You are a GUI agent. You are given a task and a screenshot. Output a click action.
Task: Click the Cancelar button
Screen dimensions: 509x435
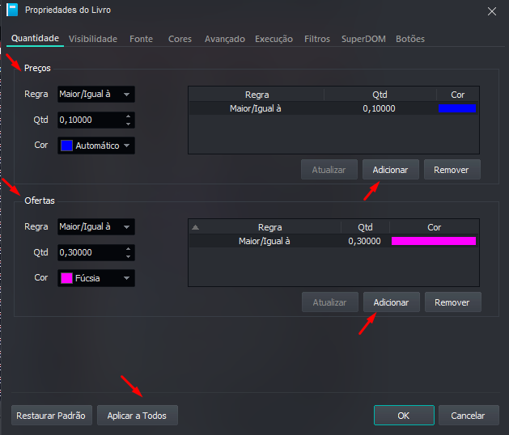(469, 416)
